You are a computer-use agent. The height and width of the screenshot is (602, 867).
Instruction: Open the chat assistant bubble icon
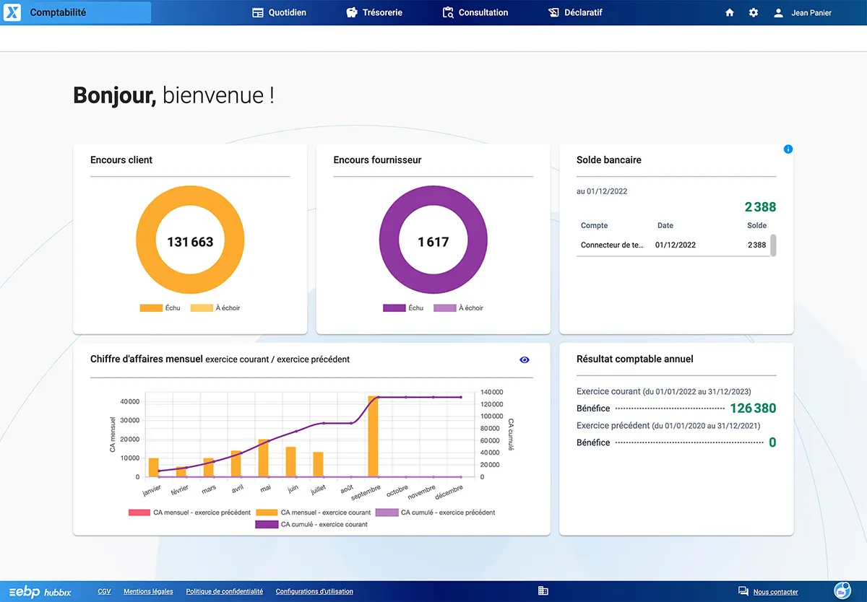(842, 590)
